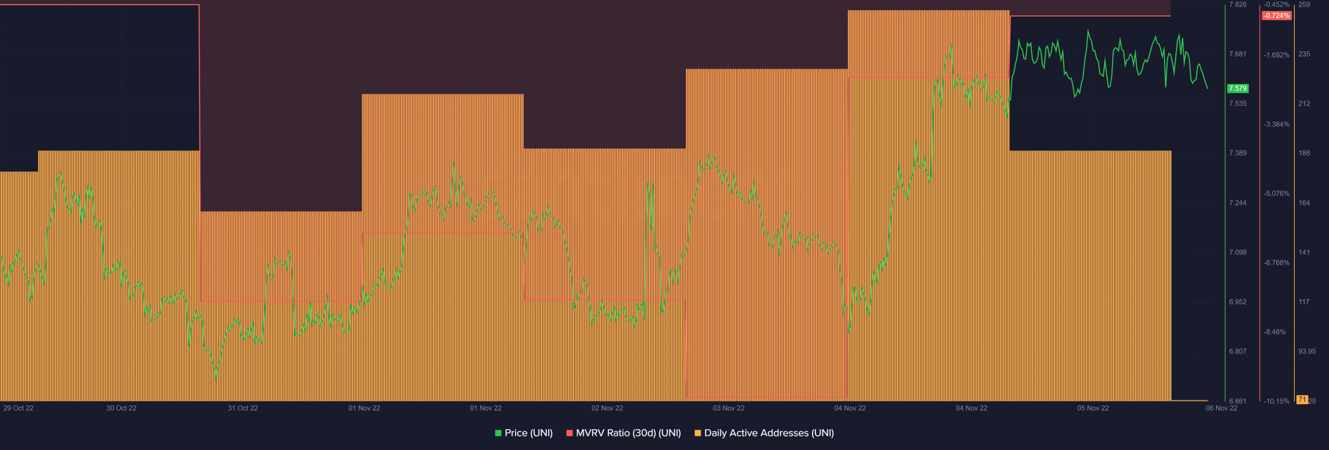This screenshot has width=1329, height=450.
Task: Click the orange Daily Active Addresses legend square
Action: tap(698, 433)
